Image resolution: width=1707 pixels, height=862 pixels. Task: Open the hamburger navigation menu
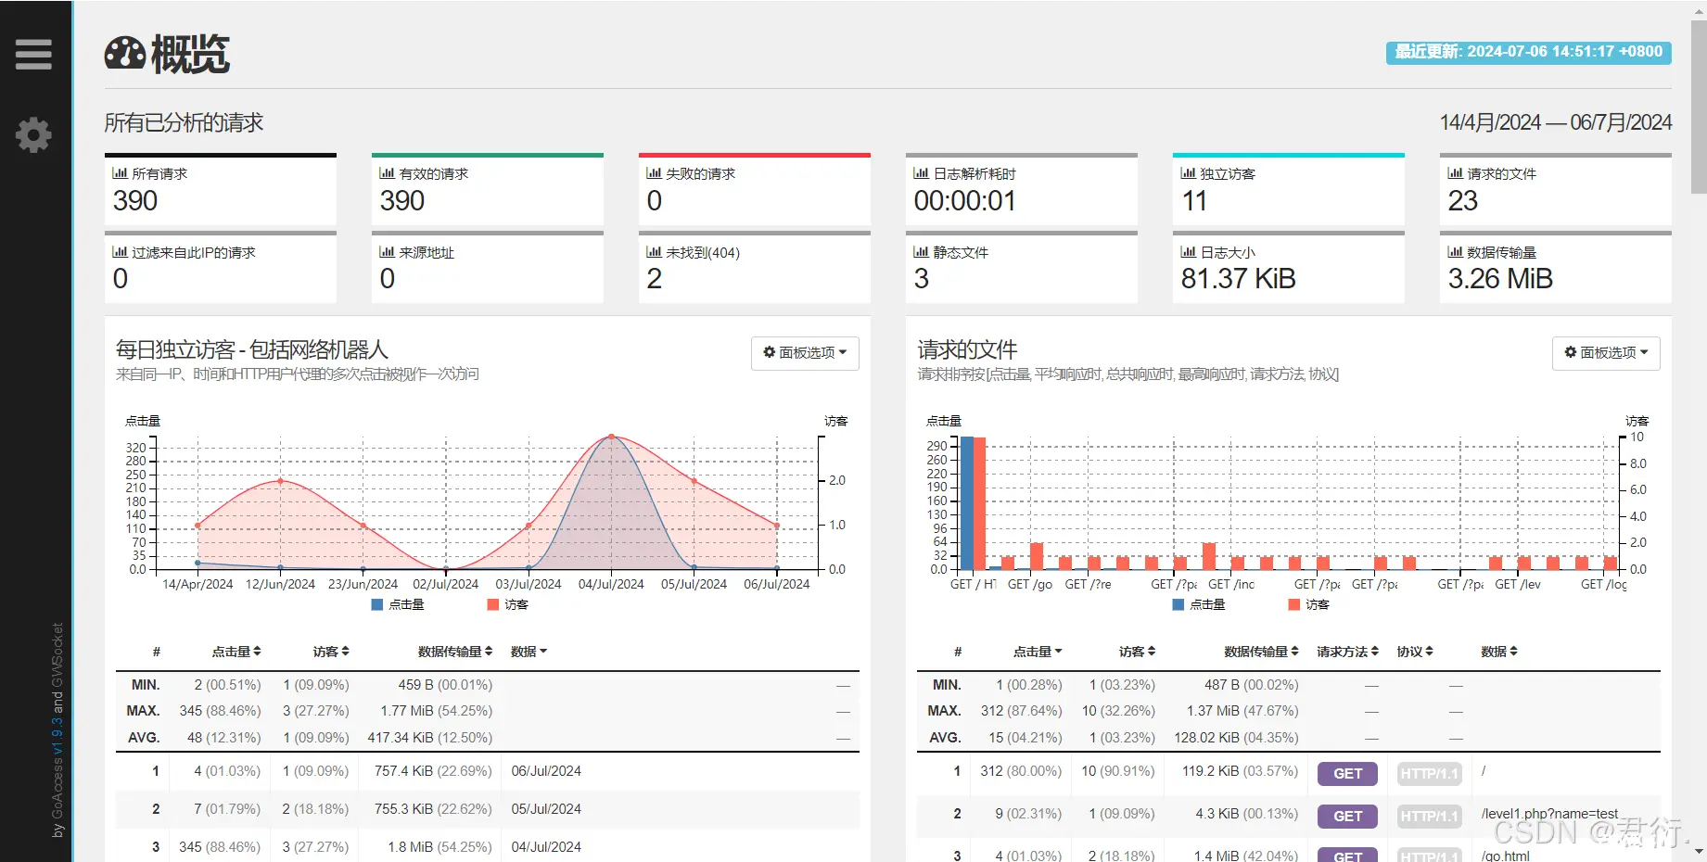click(x=33, y=54)
